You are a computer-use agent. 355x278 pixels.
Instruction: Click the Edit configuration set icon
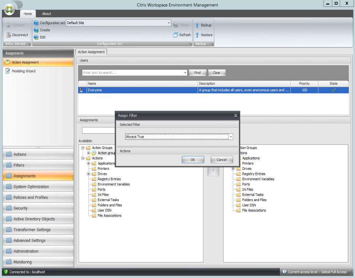coord(36,37)
